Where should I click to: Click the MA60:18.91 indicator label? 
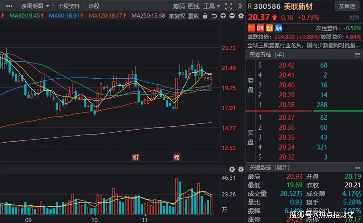click(66, 16)
